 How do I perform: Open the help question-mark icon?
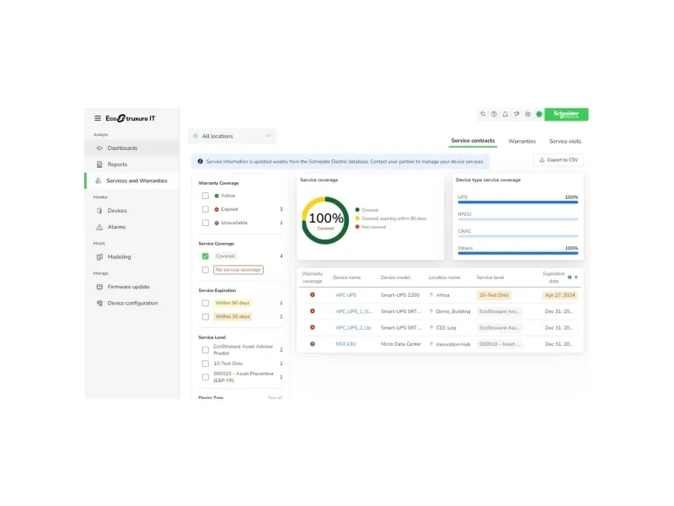(494, 114)
